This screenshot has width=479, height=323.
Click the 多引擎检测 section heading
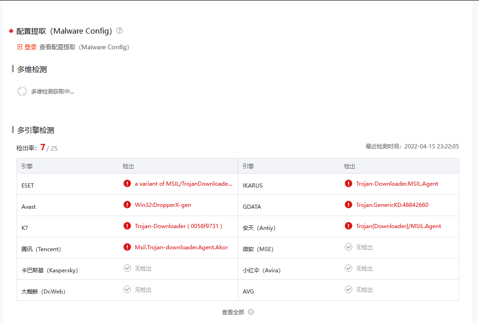[x=35, y=130]
